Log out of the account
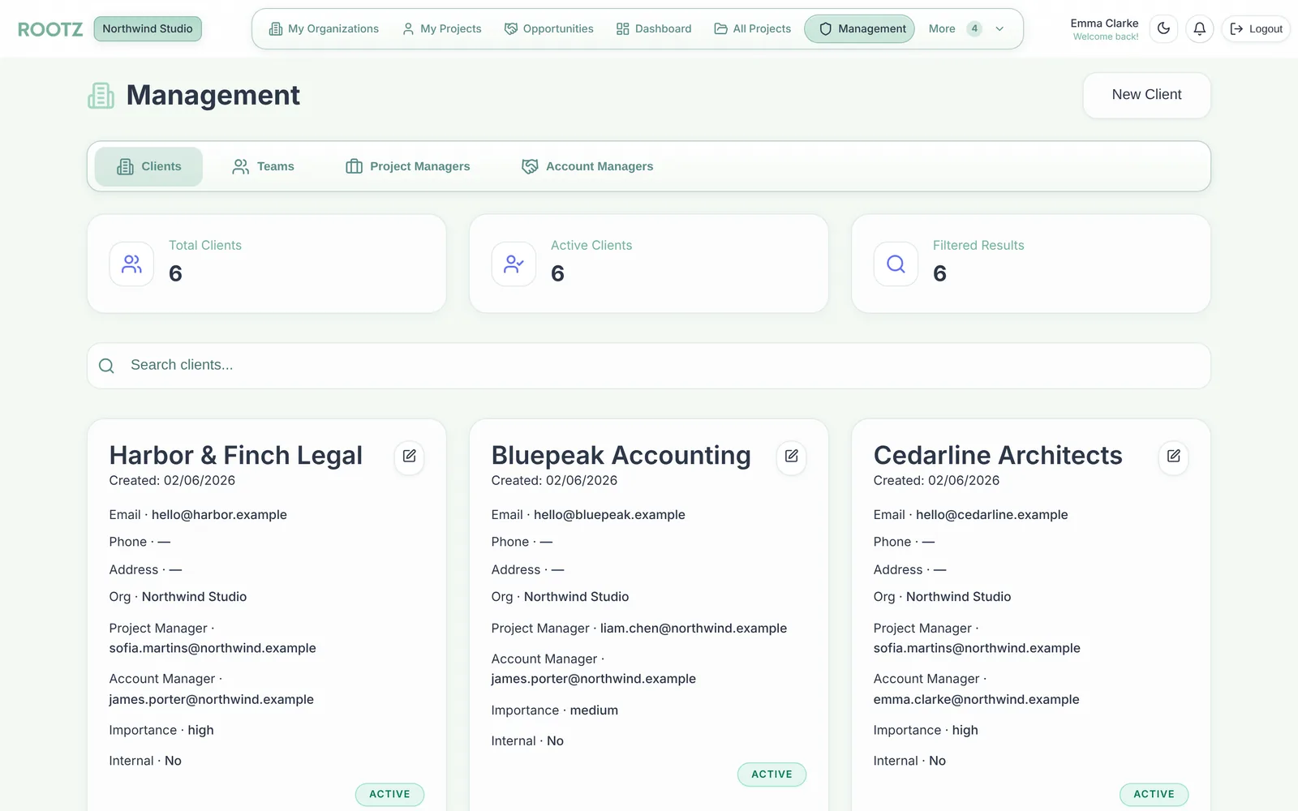 1256,28
